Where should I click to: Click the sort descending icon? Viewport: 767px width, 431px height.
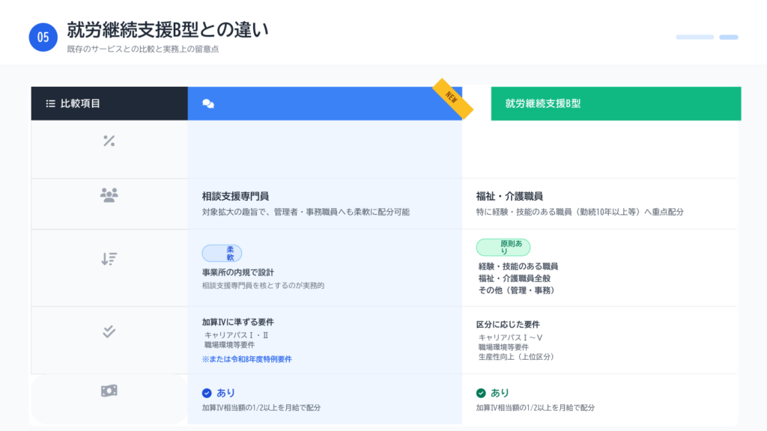pyautogui.click(x=109, y=259)
